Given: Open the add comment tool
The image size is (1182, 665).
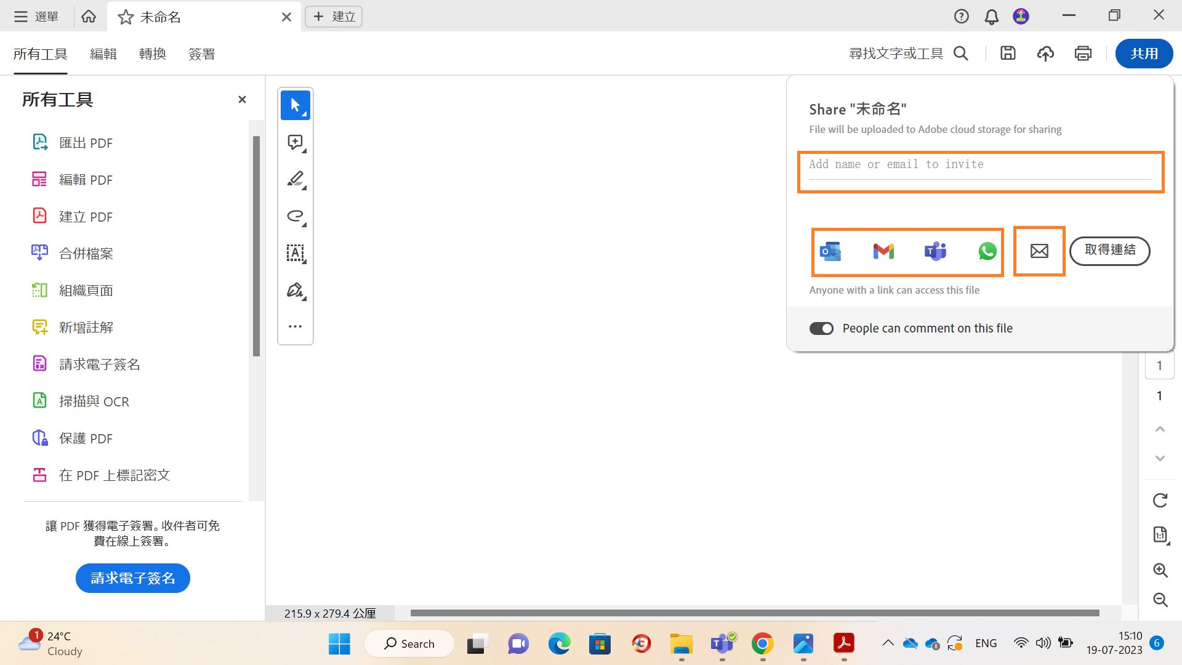Looking at the screenshot, I should [295, 142].
